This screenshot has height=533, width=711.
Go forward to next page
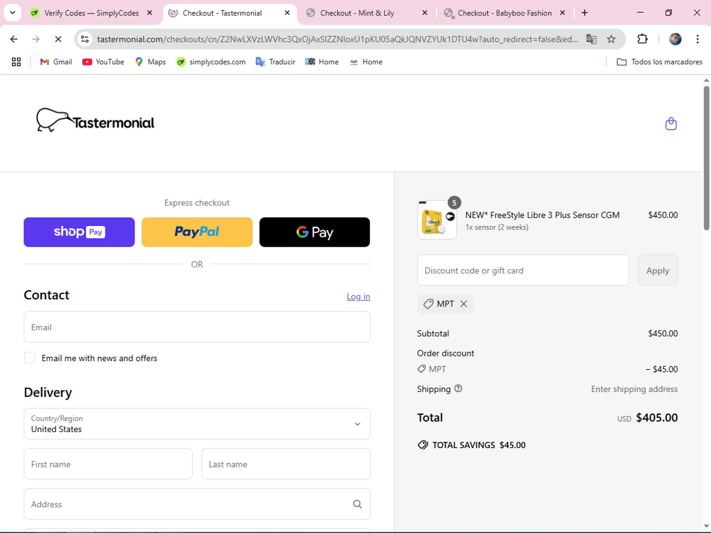[36, 39]
